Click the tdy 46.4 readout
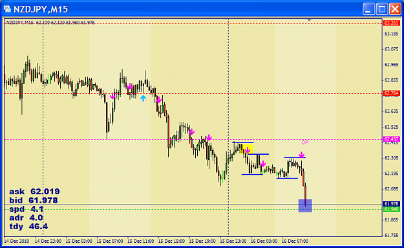 click(28, 227)
